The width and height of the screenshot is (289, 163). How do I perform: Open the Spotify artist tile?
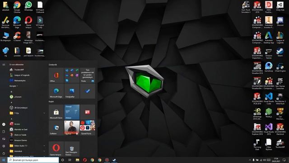[x=72, y=128]
